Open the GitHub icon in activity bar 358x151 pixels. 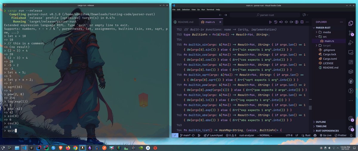pos(351,81)
